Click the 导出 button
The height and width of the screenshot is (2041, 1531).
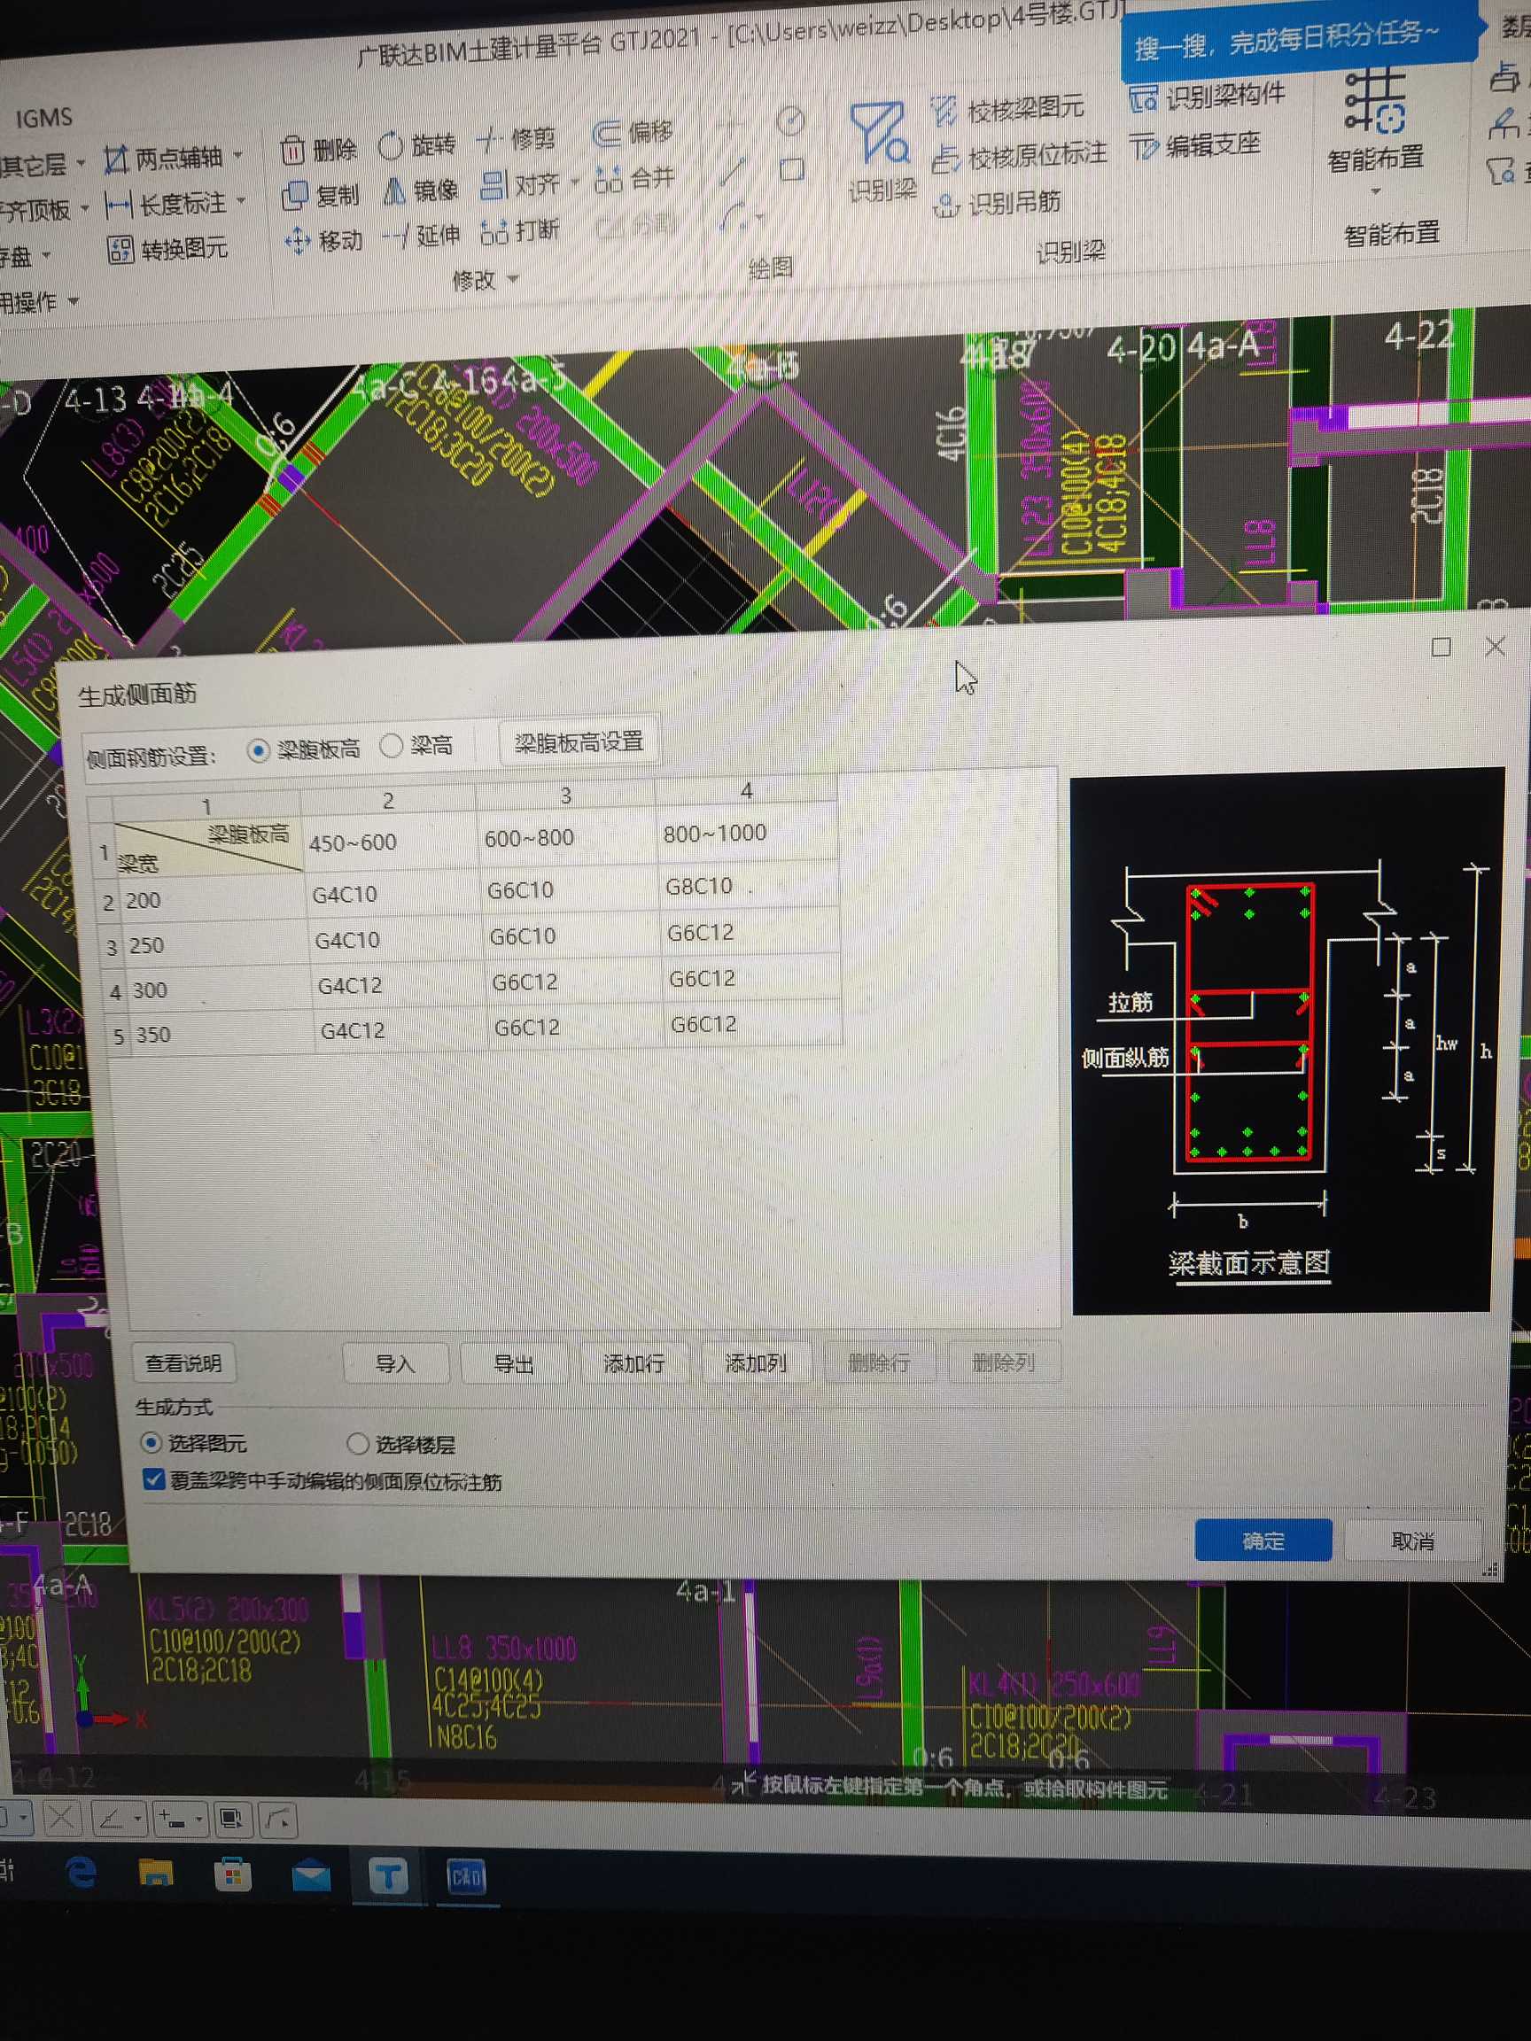[514, 1363]
